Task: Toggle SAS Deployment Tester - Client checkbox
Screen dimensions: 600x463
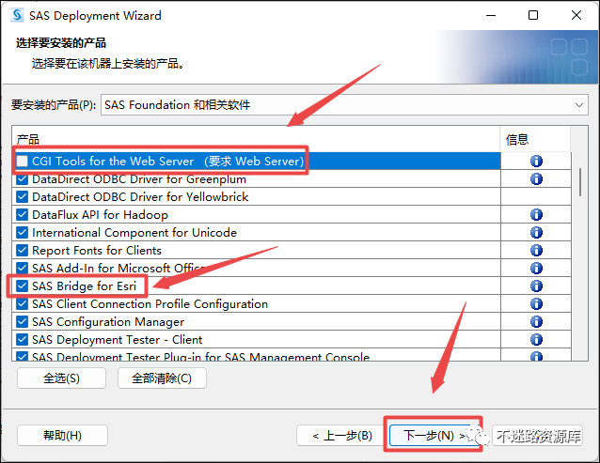Action: 23,339
